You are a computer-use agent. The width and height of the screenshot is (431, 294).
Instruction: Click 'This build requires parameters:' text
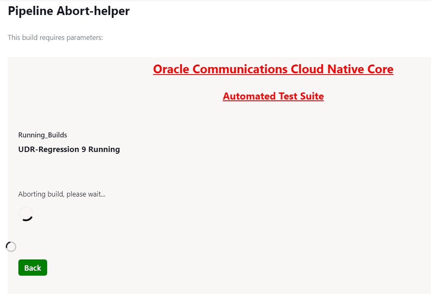55,37
